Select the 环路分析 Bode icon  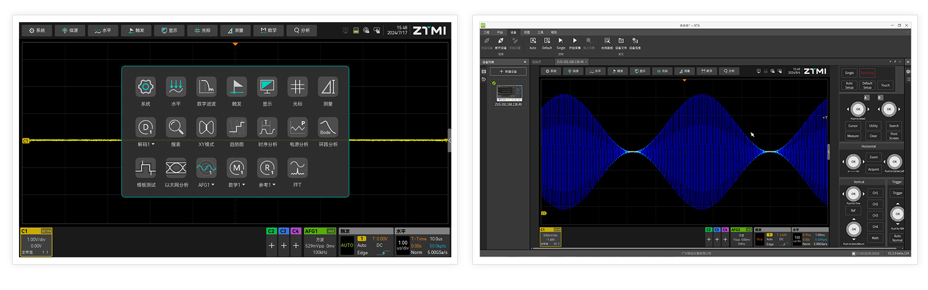click(x=327, y=128)
